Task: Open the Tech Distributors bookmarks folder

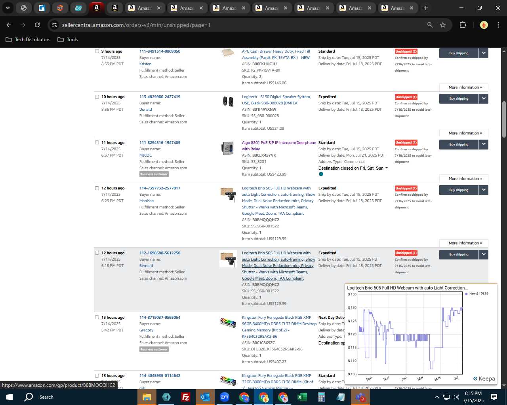Action: (28, 40)
